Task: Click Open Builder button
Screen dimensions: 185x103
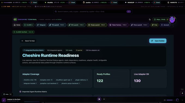Action: point(158,41)
